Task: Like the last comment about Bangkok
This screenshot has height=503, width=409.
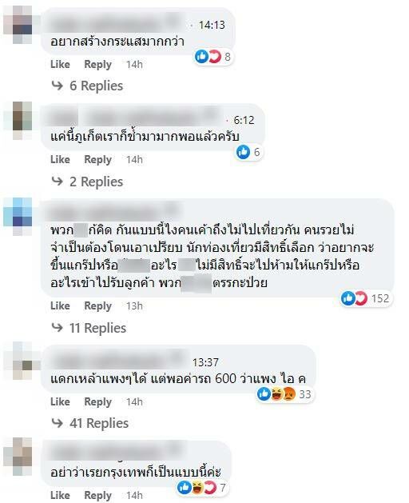Action: click(x=60, y=495)
